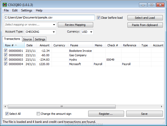Click Paste from clipboard button
Viewport: 167px width, 126px height.
click(145, 25)
